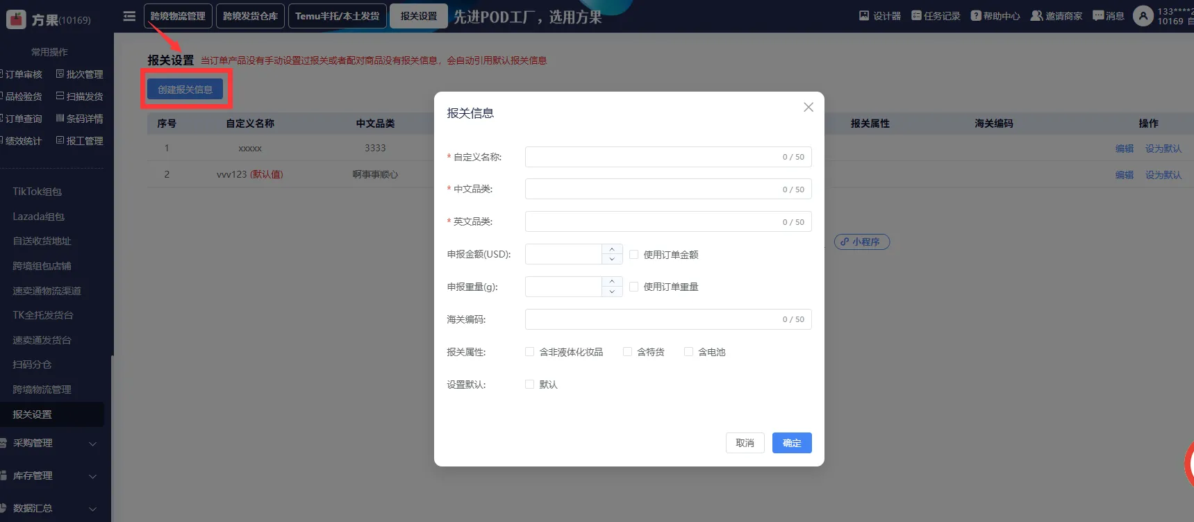The height and width of the screenshot is (522, 1194).
Task: Expand 库存管理 sidebar section
Action: (52, 475)
